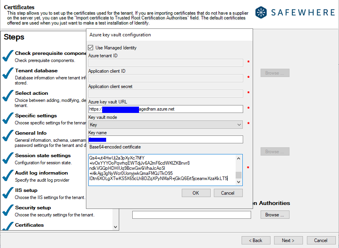Click checkmark icon beside IIS setup step
The height and width of the screenshot is (248, 339).
pyautogui.click(x=8, y=193)
